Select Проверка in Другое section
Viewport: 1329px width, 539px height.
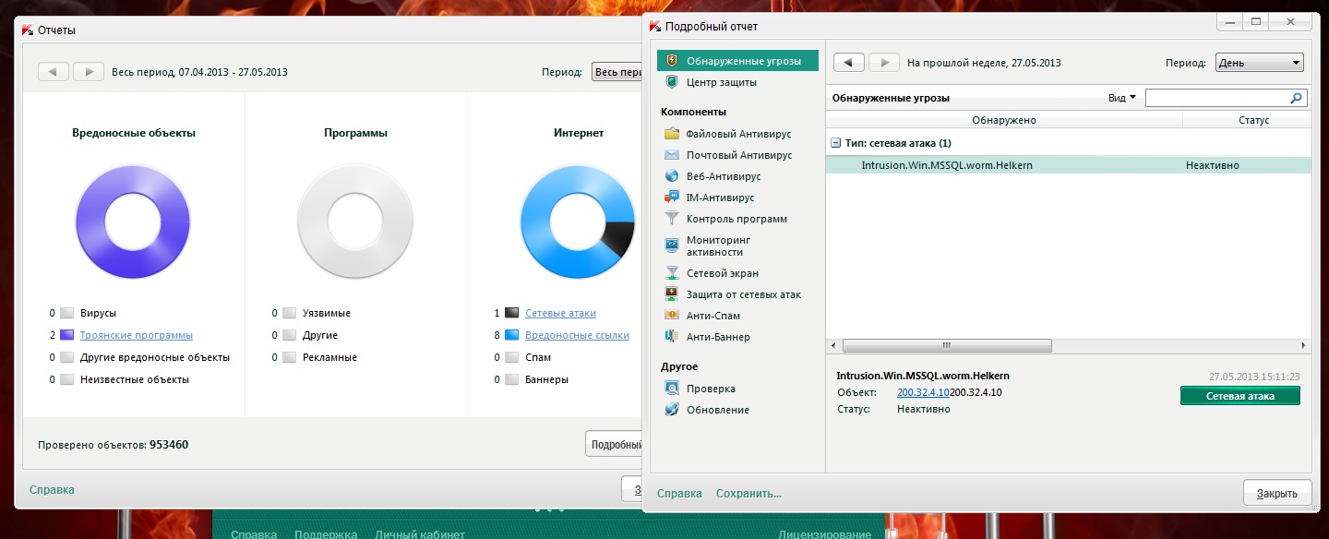coord(711,389)
